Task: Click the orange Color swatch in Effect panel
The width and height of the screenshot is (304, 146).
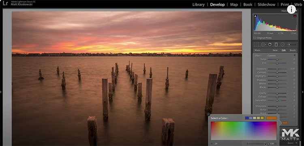Action: coord(285,123)
